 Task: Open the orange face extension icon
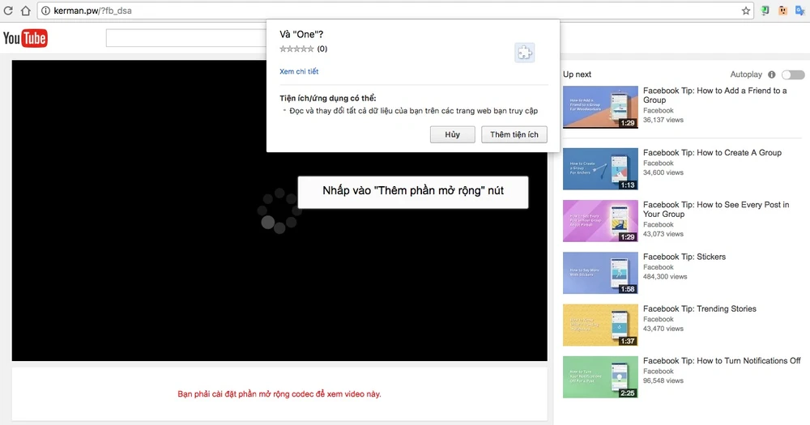pyautogui.click(x=782, y=11)
